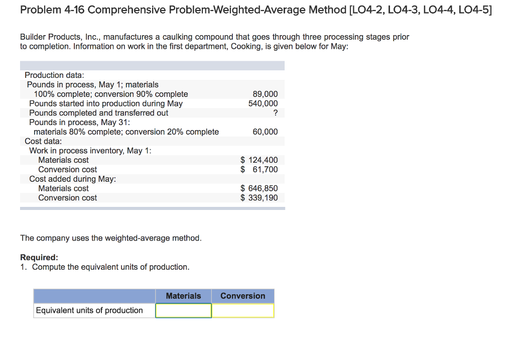This screenshot has width=514, height=337.
Task: Click the Materials answer input box
Action: 183,310
